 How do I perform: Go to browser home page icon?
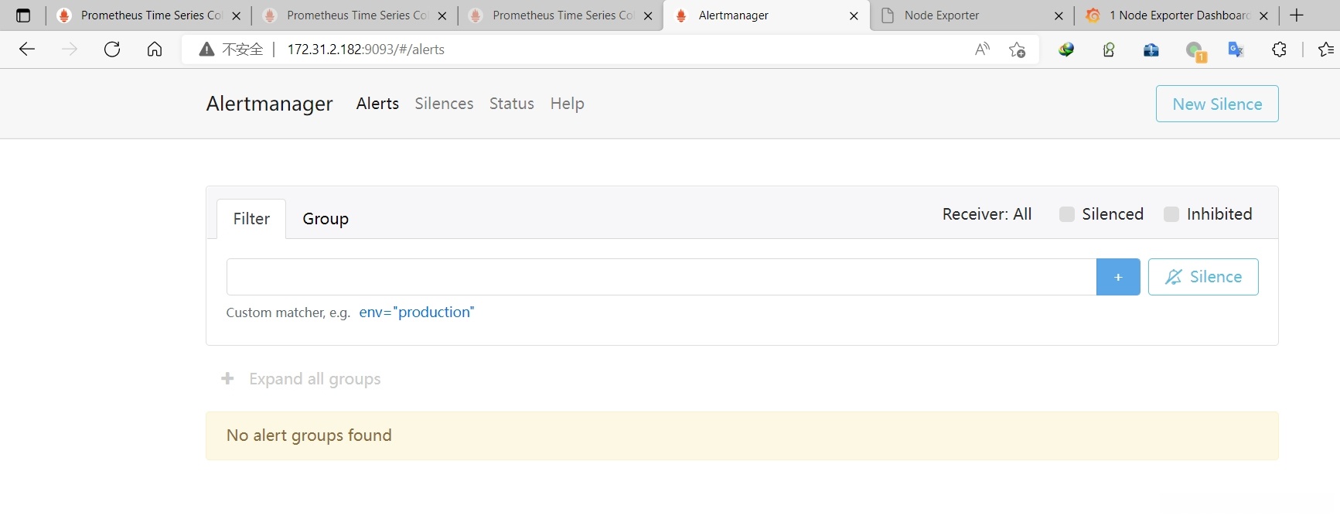point(155,50)
